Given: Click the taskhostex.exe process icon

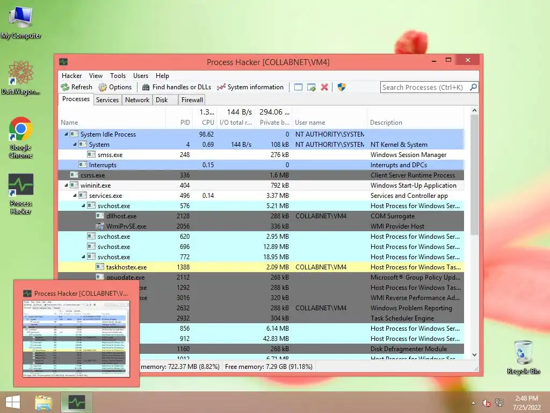Looking at the screenshot, I should tap(100, 267).
